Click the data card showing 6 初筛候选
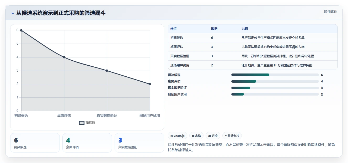The image size is (348, 163). (x=35, y=143)
